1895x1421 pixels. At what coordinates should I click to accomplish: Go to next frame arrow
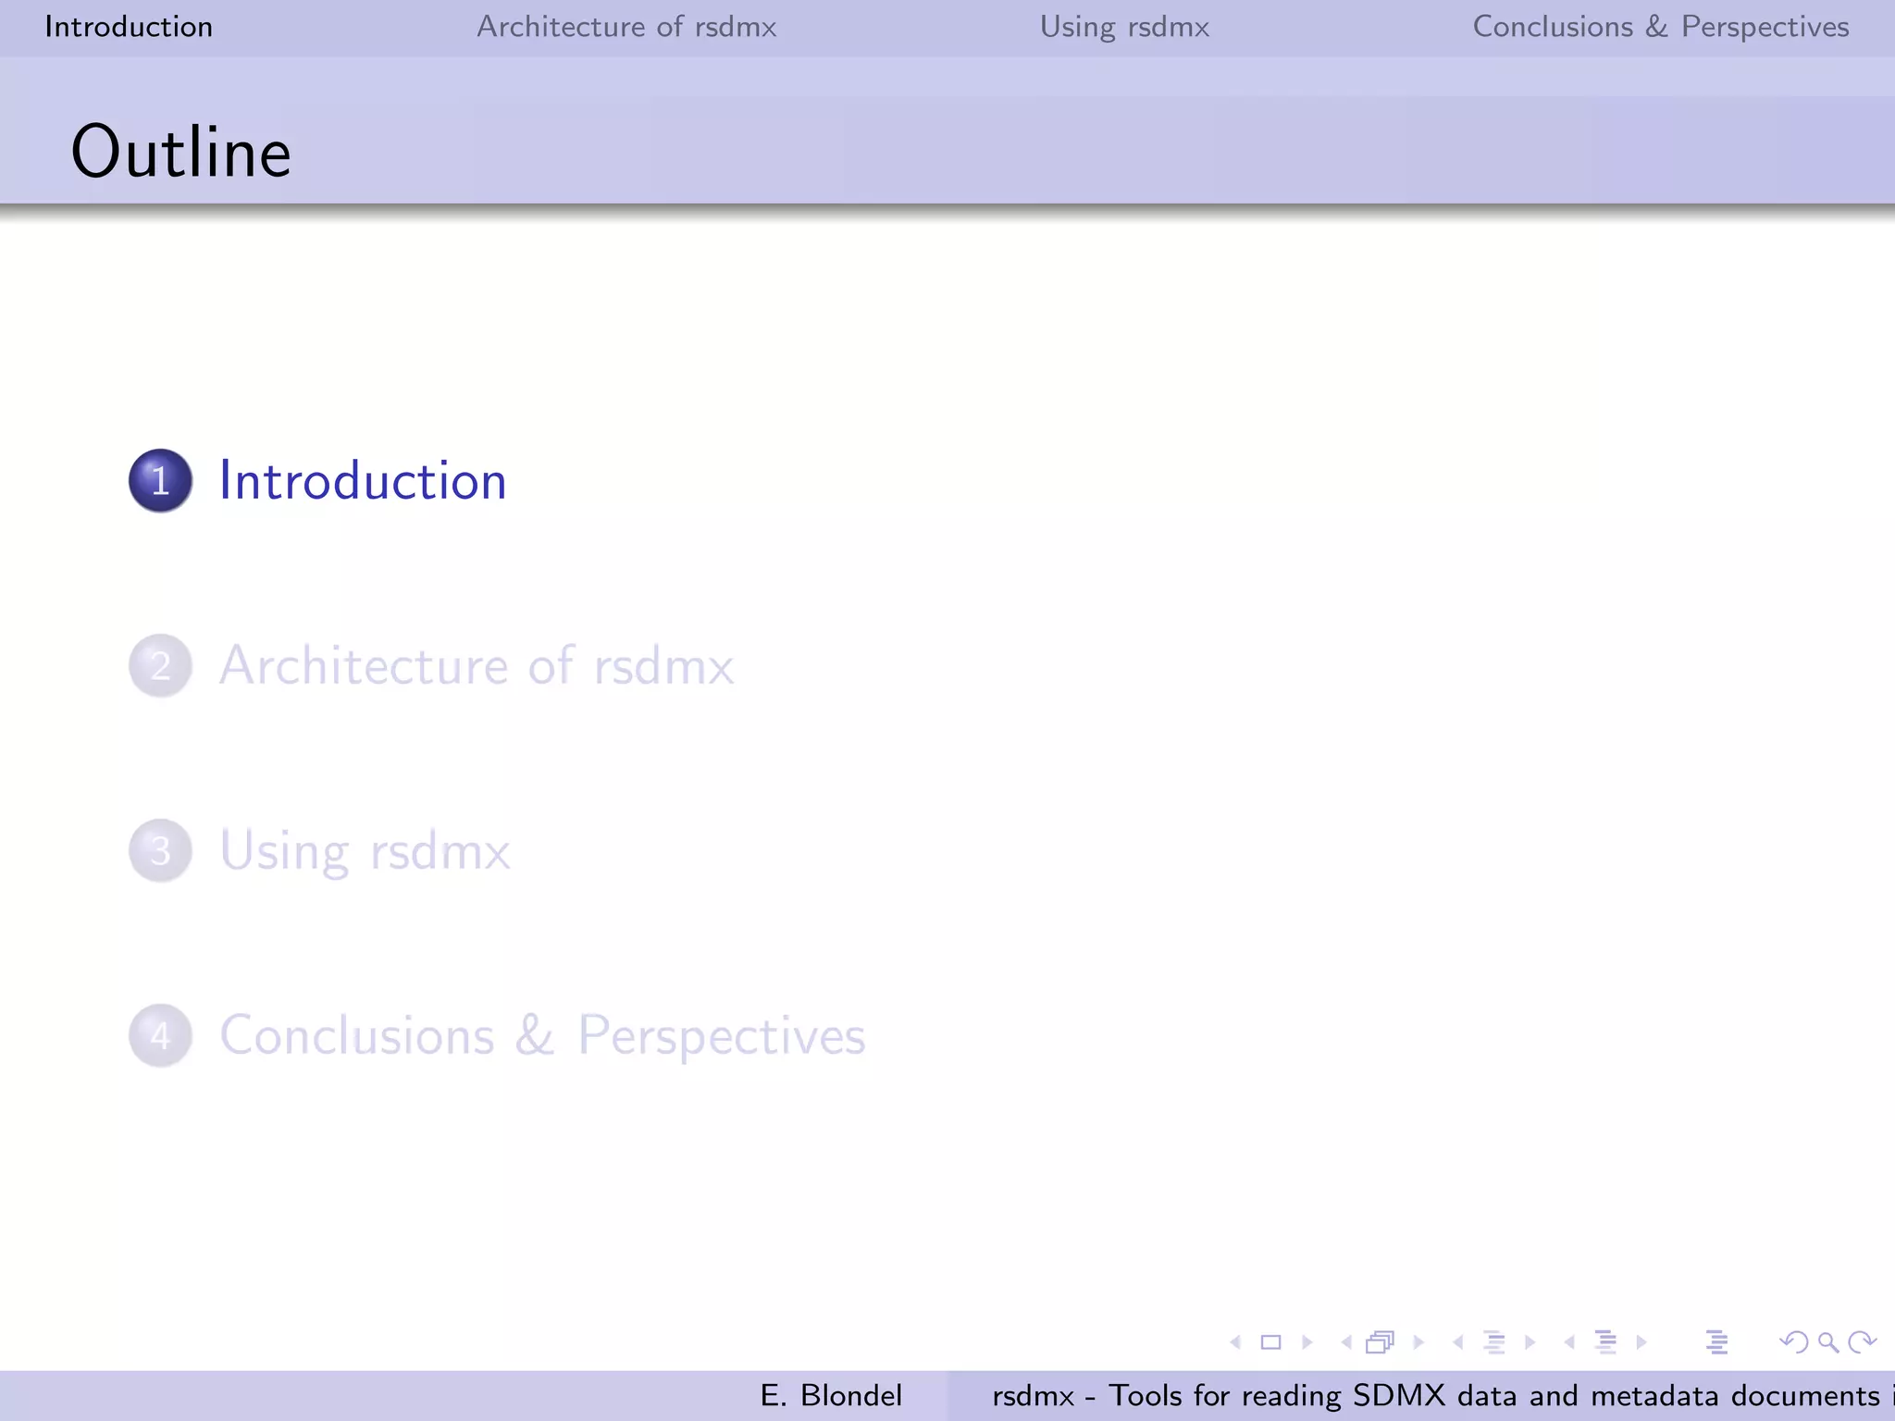(x=1418, y=1342)
